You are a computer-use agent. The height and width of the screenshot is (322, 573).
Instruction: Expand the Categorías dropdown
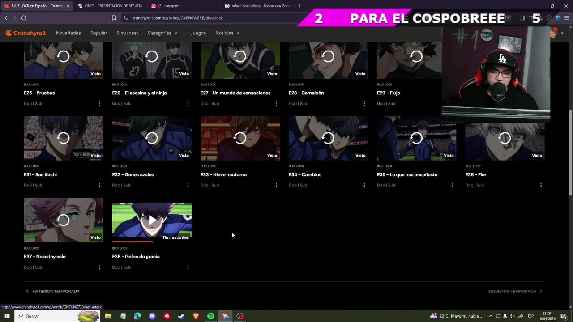coord(162,33)
